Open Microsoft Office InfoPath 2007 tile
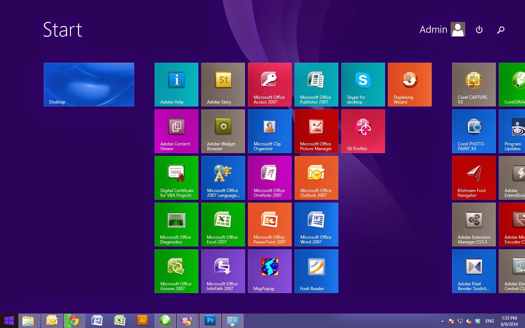Image resolution: width=525 pixels, height=328 pixels. 223,271
